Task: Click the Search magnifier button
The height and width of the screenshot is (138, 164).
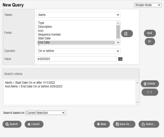Action: point(12,124)
